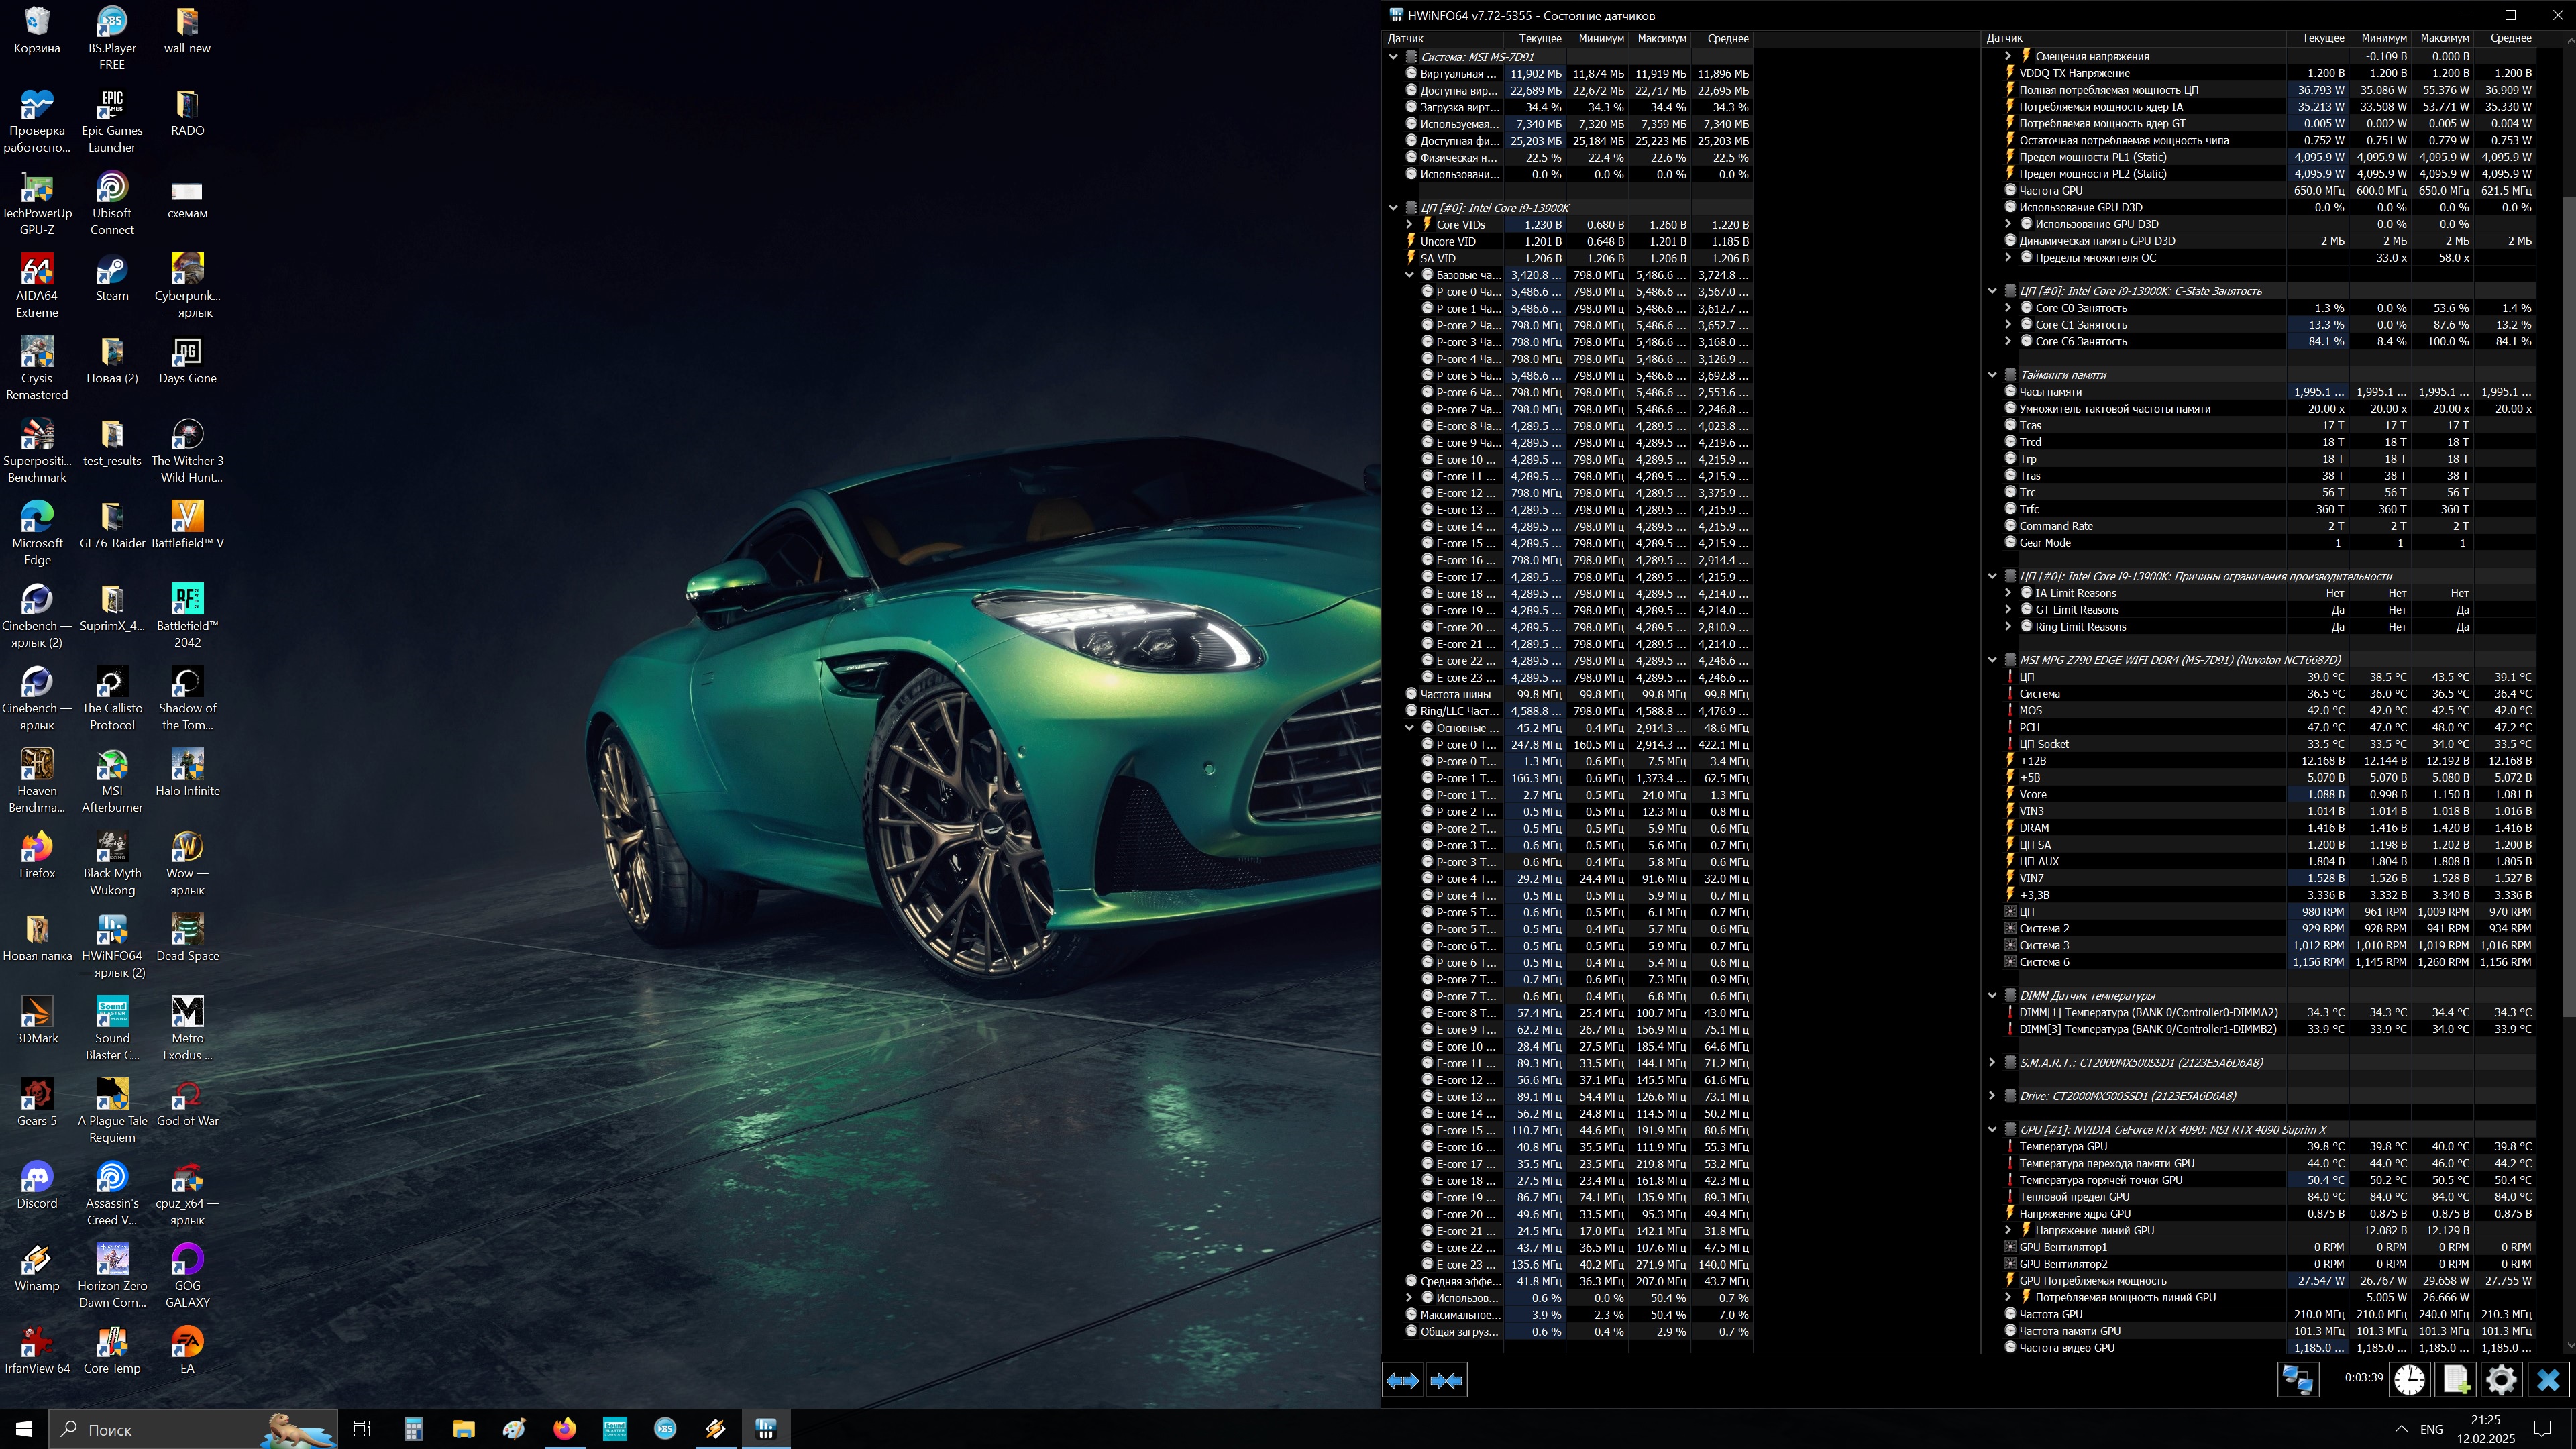This screenshot has height=1449, width=2576.
Task: Expand the S.M.A.R.T. CT2000MX500SSD1 section
Action: pyautogui.click(x=1991, y=1063)
